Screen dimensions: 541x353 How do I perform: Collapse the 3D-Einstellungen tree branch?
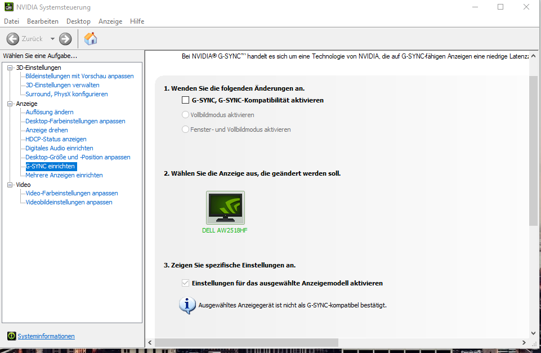(8, 67)
